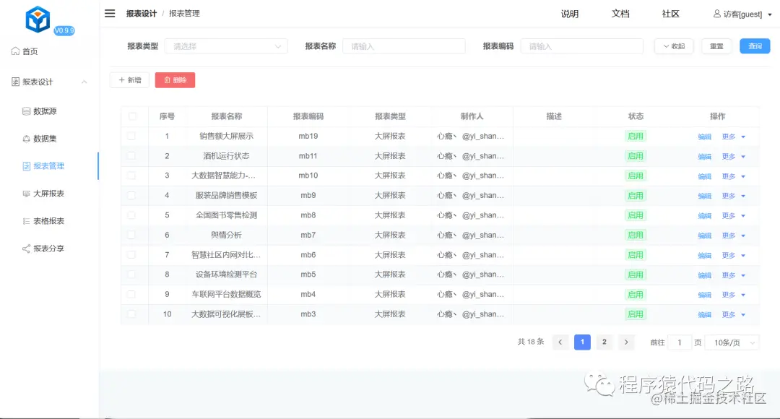The height and width of the screenshot is (419, 780).
Task: Open 更多 dropdown for mb5 row
Action: 734,275
